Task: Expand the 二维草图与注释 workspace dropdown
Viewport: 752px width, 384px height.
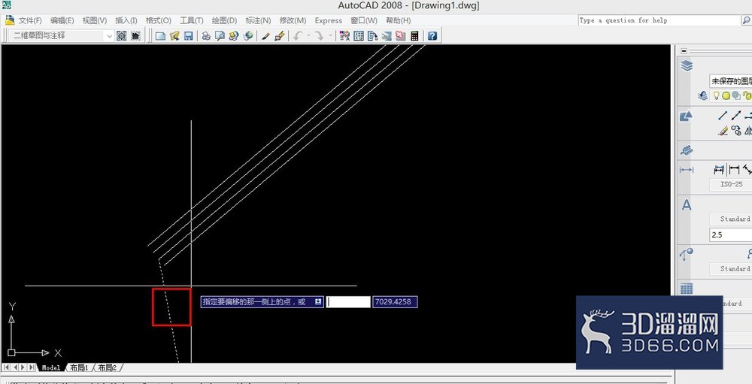Action: [109, 36]
